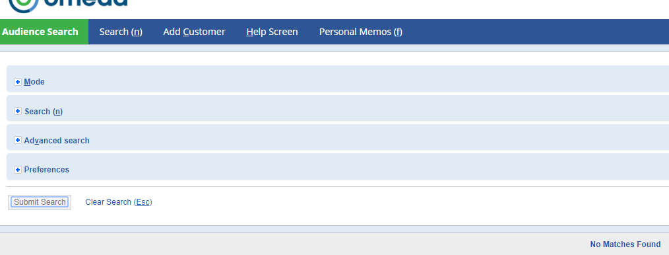
Task: Click the Search (n) panel heading label
Action: tap(44, 112)
